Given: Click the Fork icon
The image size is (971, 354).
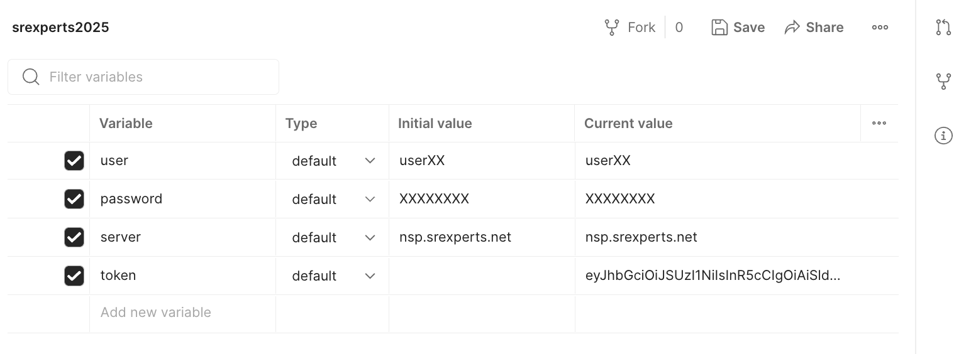Looking at the screenshot, I should (612, 28).
